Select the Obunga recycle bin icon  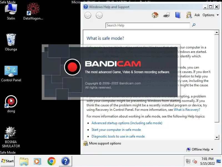(x=11, y=42)
